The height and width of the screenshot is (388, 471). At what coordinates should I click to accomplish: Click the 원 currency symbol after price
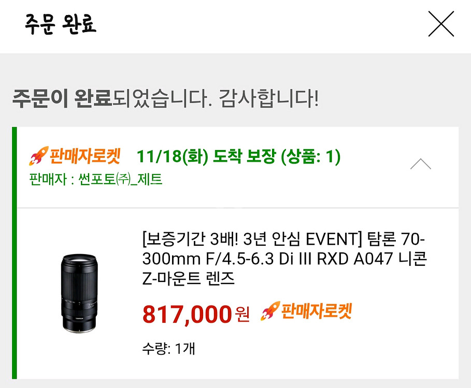point(242,314)
